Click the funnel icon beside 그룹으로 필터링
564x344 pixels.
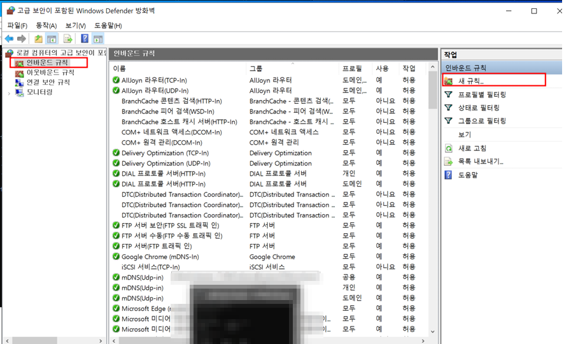click(449, 120)
